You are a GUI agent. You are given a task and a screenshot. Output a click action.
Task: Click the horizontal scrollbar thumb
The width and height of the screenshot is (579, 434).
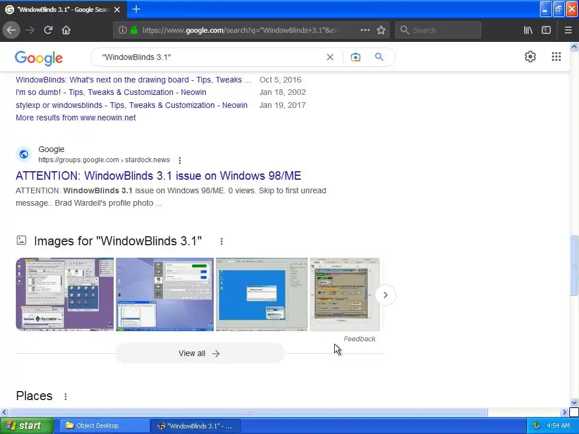[248, 412]
